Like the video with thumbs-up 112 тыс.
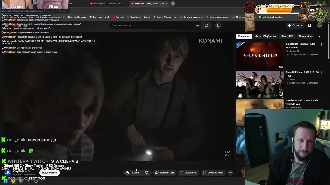Image resolution: width=330 pixels, height=185 pixels. click(x=133, y=173)
